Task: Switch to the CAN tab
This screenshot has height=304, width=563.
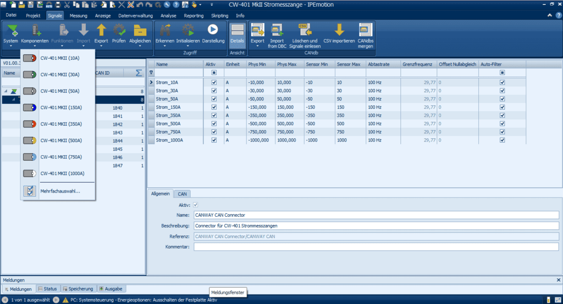Action: [182, 194]
